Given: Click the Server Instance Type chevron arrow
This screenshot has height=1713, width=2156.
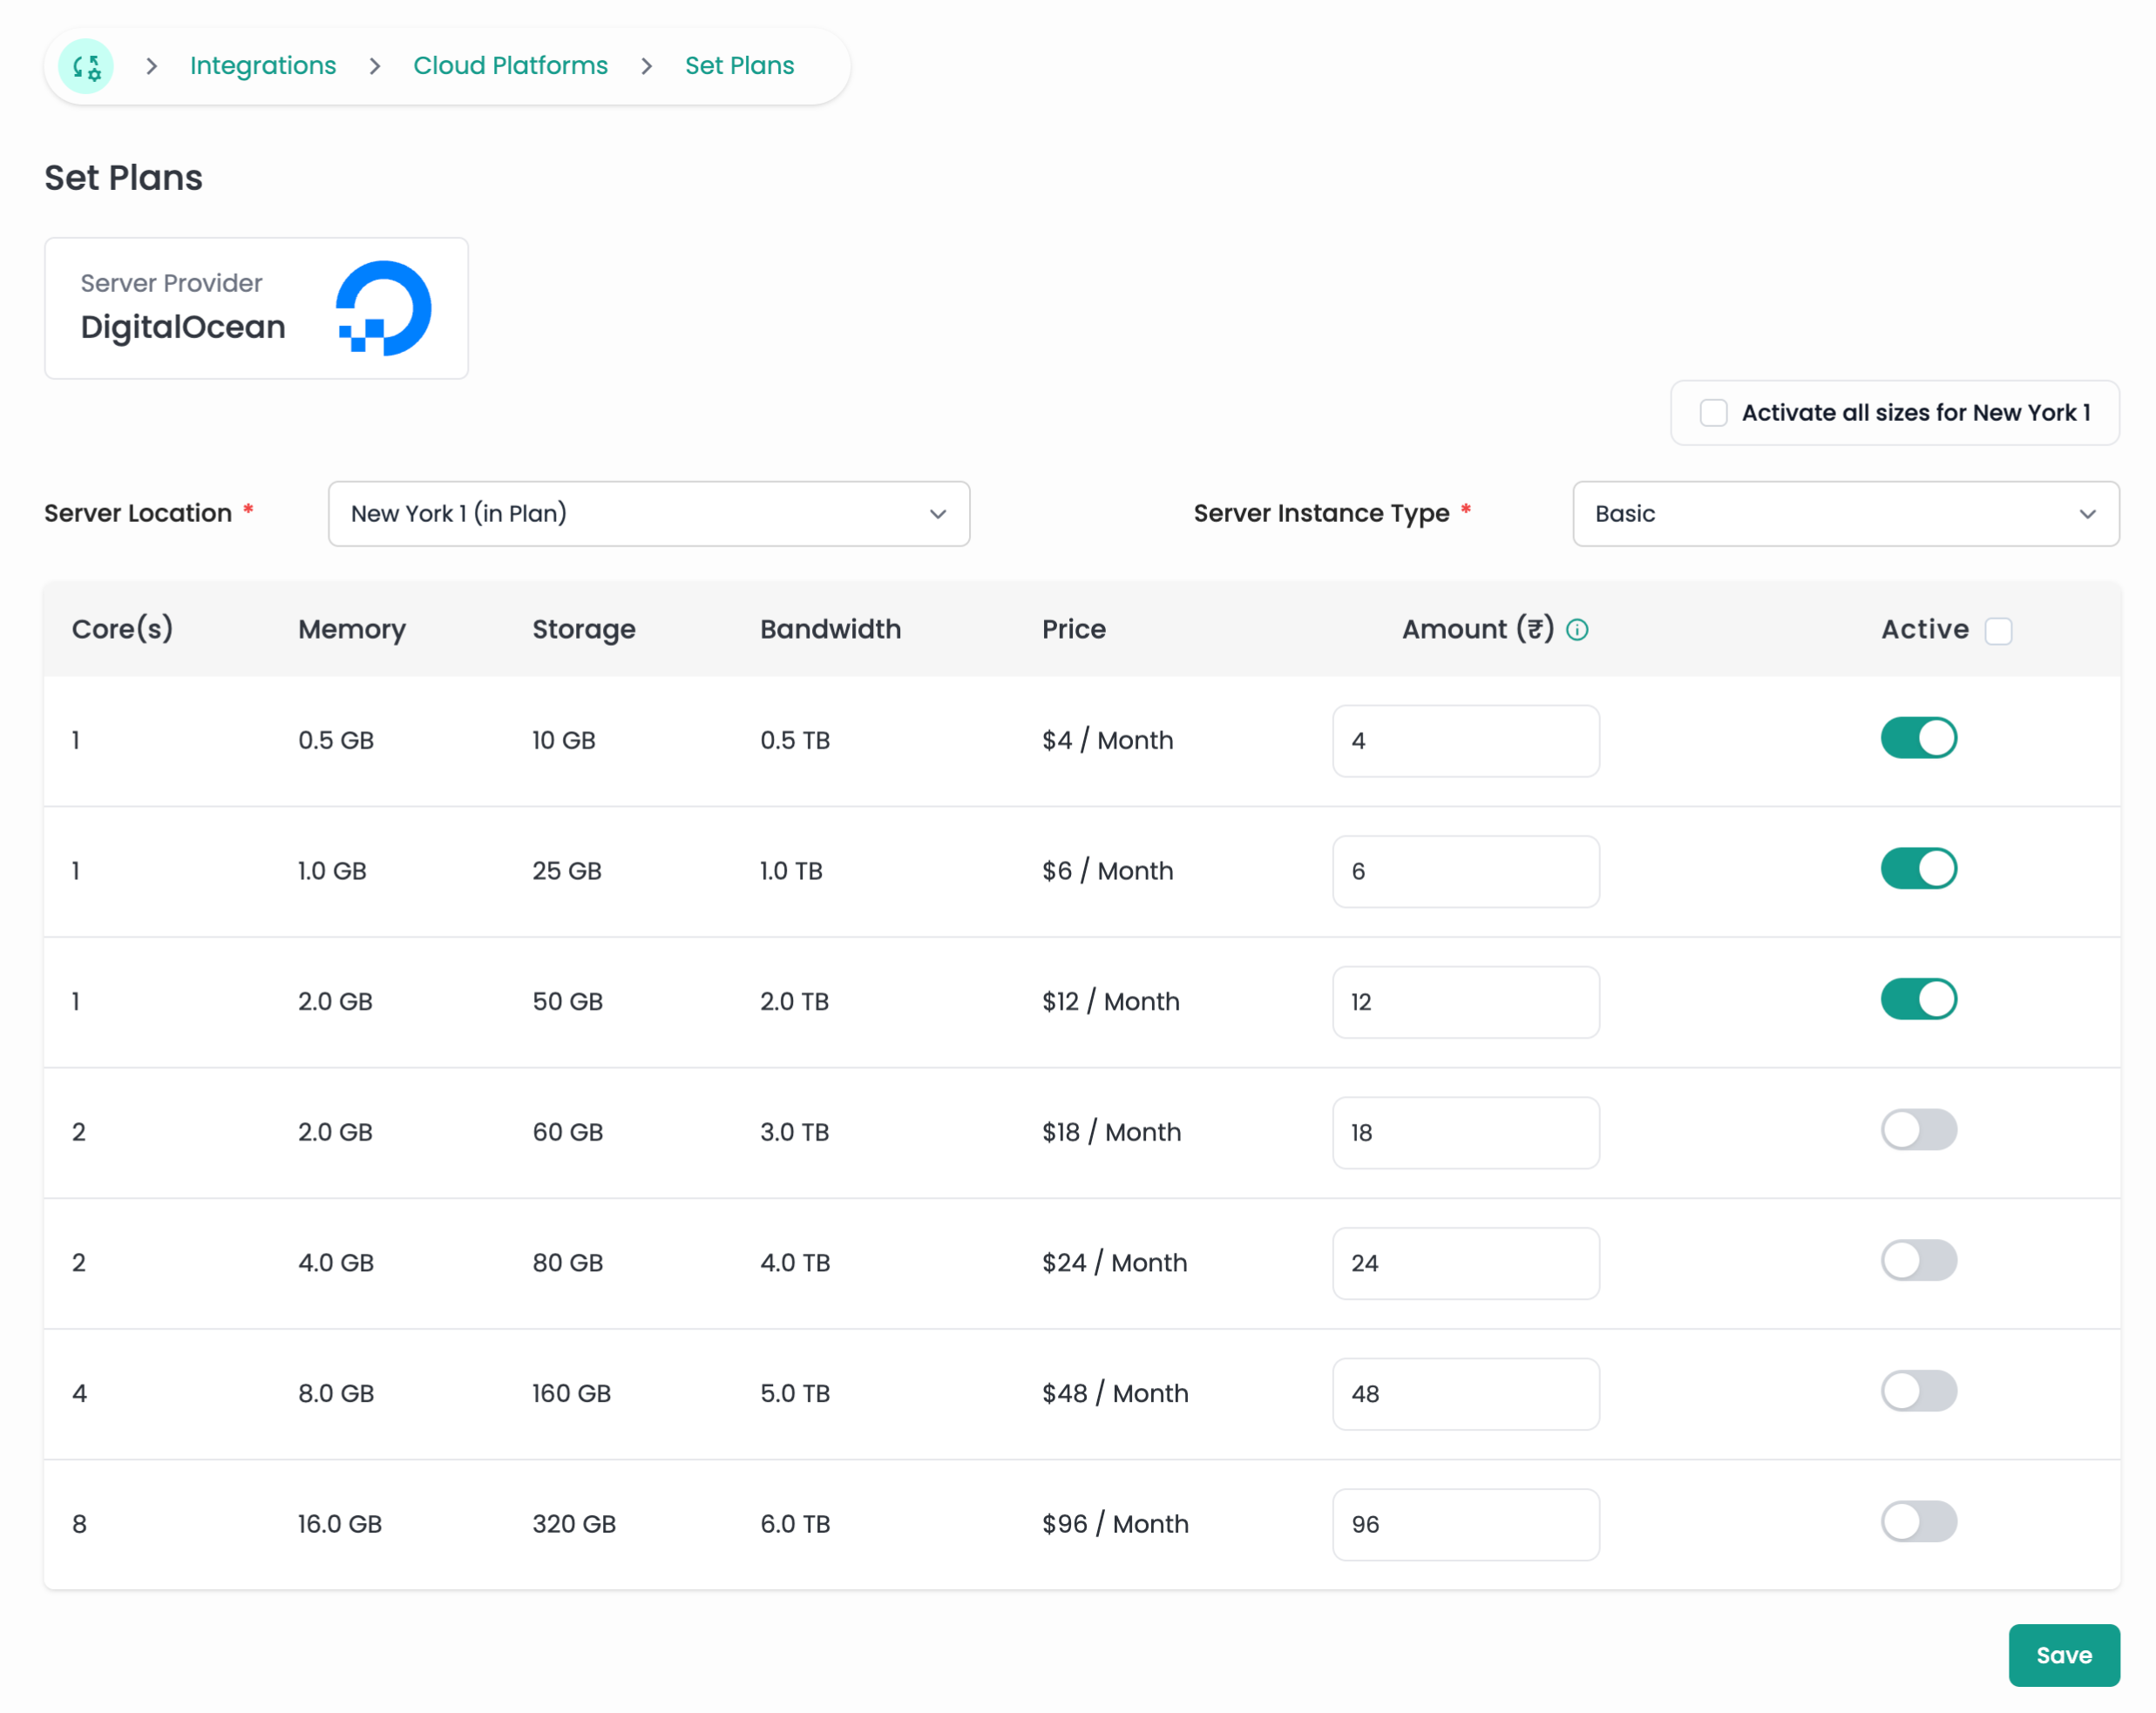Looking at the screenshot, I should pos(2087,514).
